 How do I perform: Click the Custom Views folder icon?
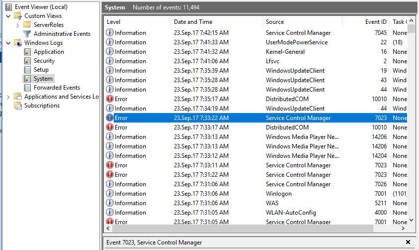tap(17, 16)
